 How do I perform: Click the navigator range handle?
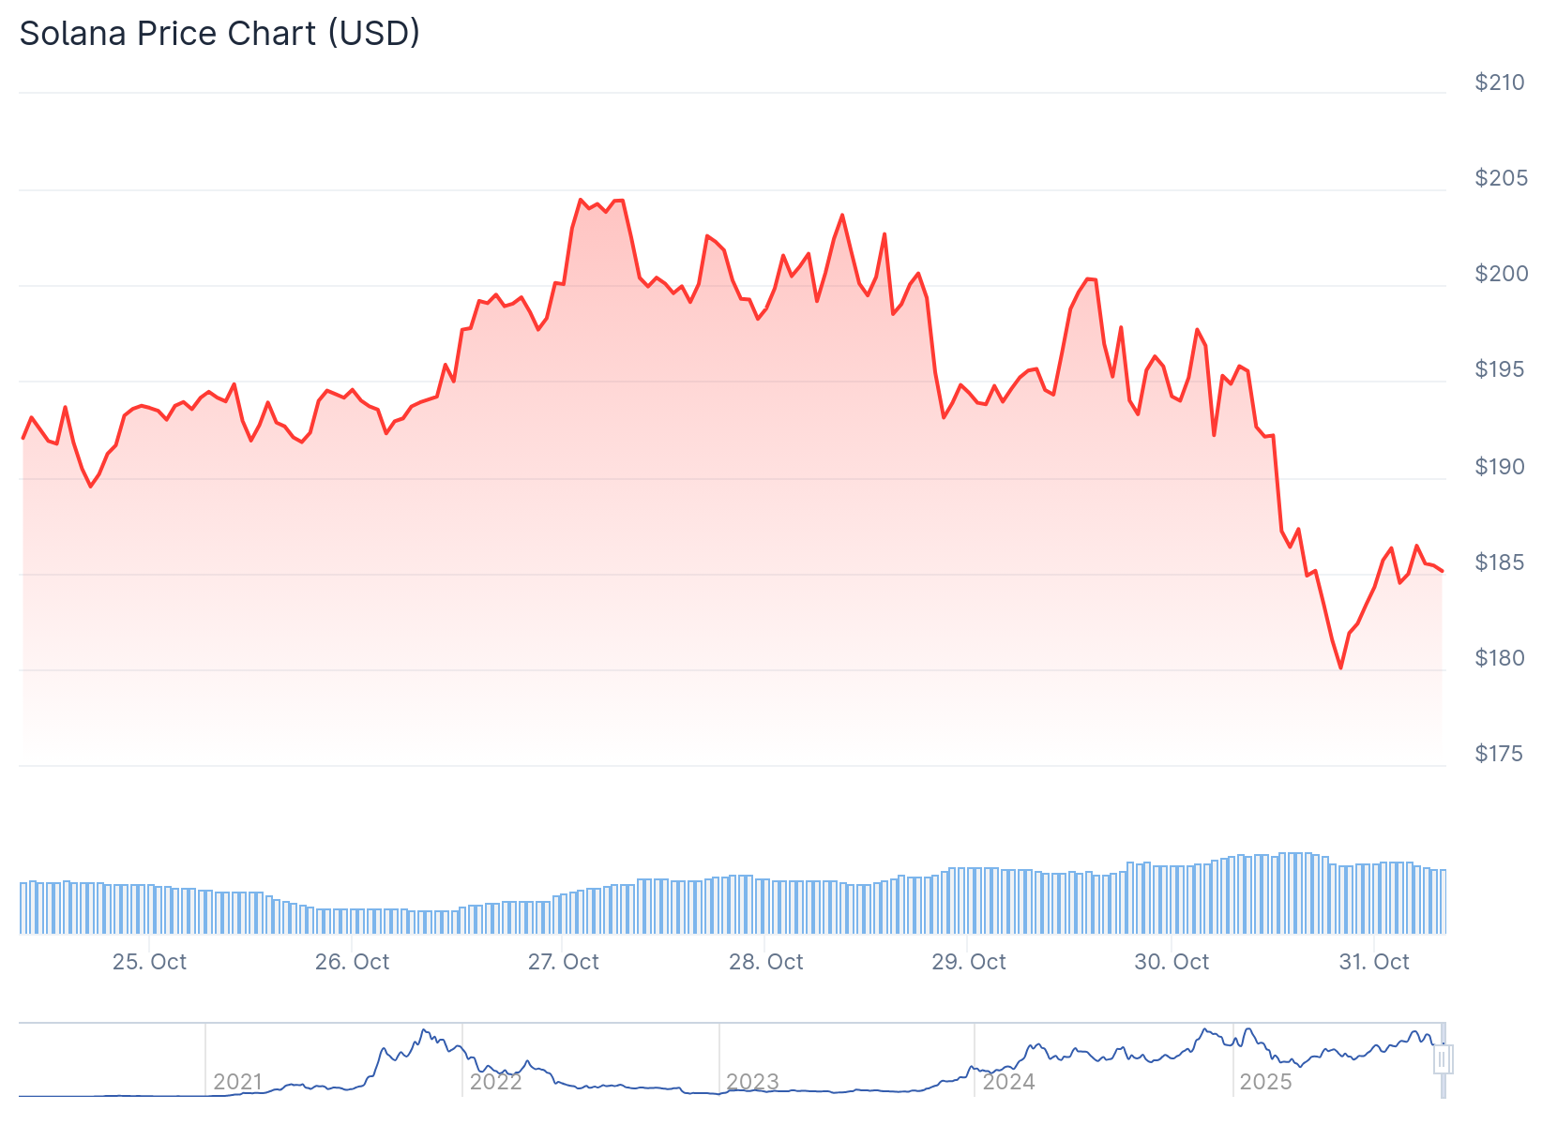coord(1443,1059)
